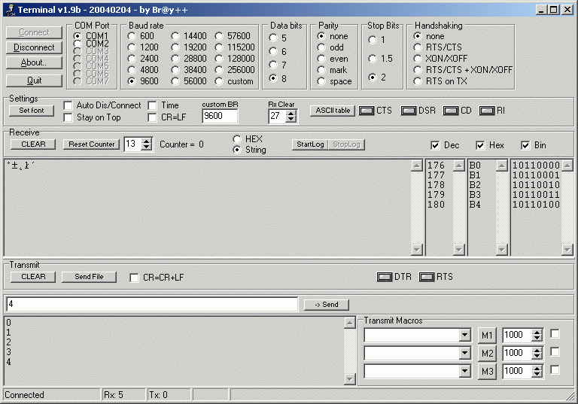
Task: Open the first transmit macro dropdown
Action: 464,335
